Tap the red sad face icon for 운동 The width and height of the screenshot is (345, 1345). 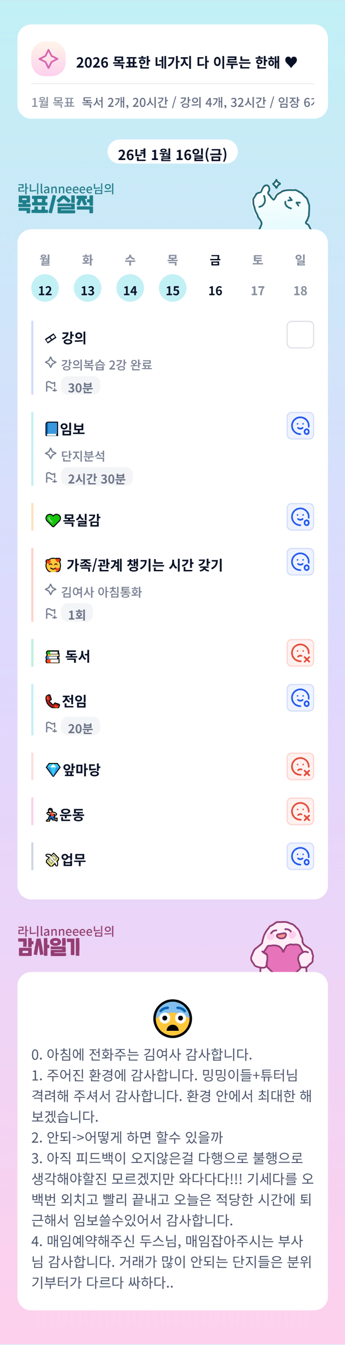tap(300, 811)
